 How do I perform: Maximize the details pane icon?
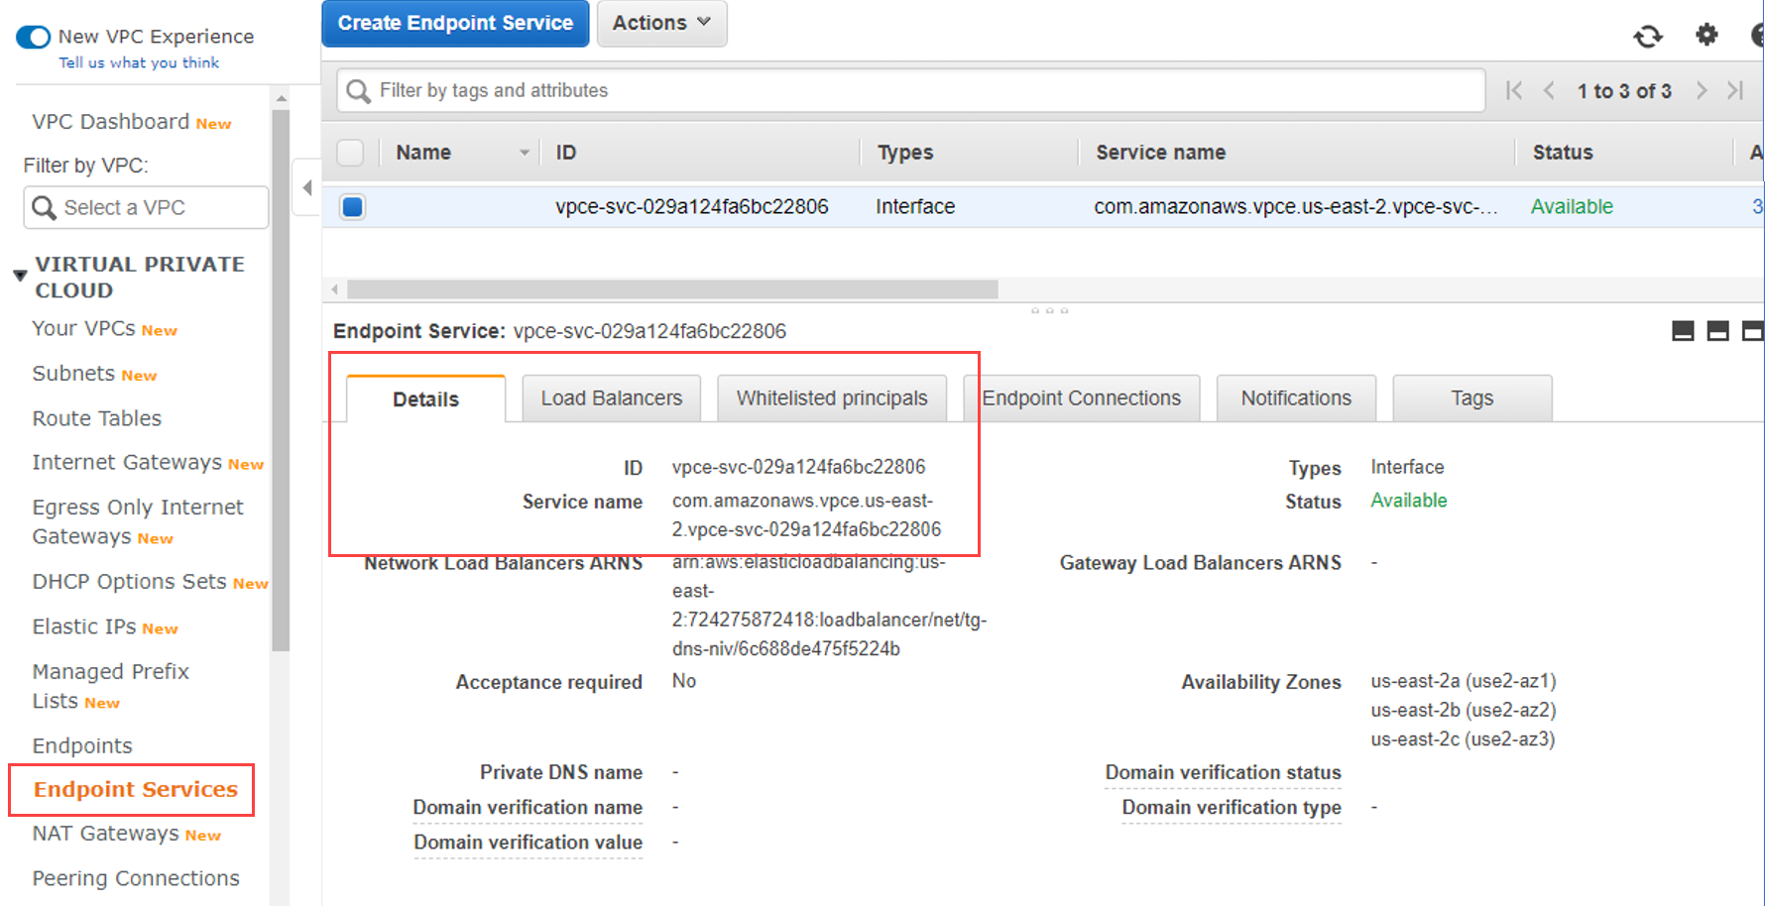tap(1753, 331)
